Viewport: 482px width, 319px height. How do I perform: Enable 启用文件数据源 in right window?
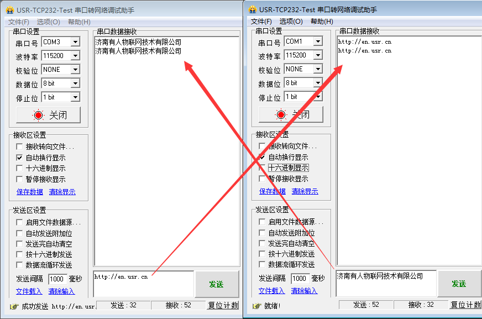point(262,222)
